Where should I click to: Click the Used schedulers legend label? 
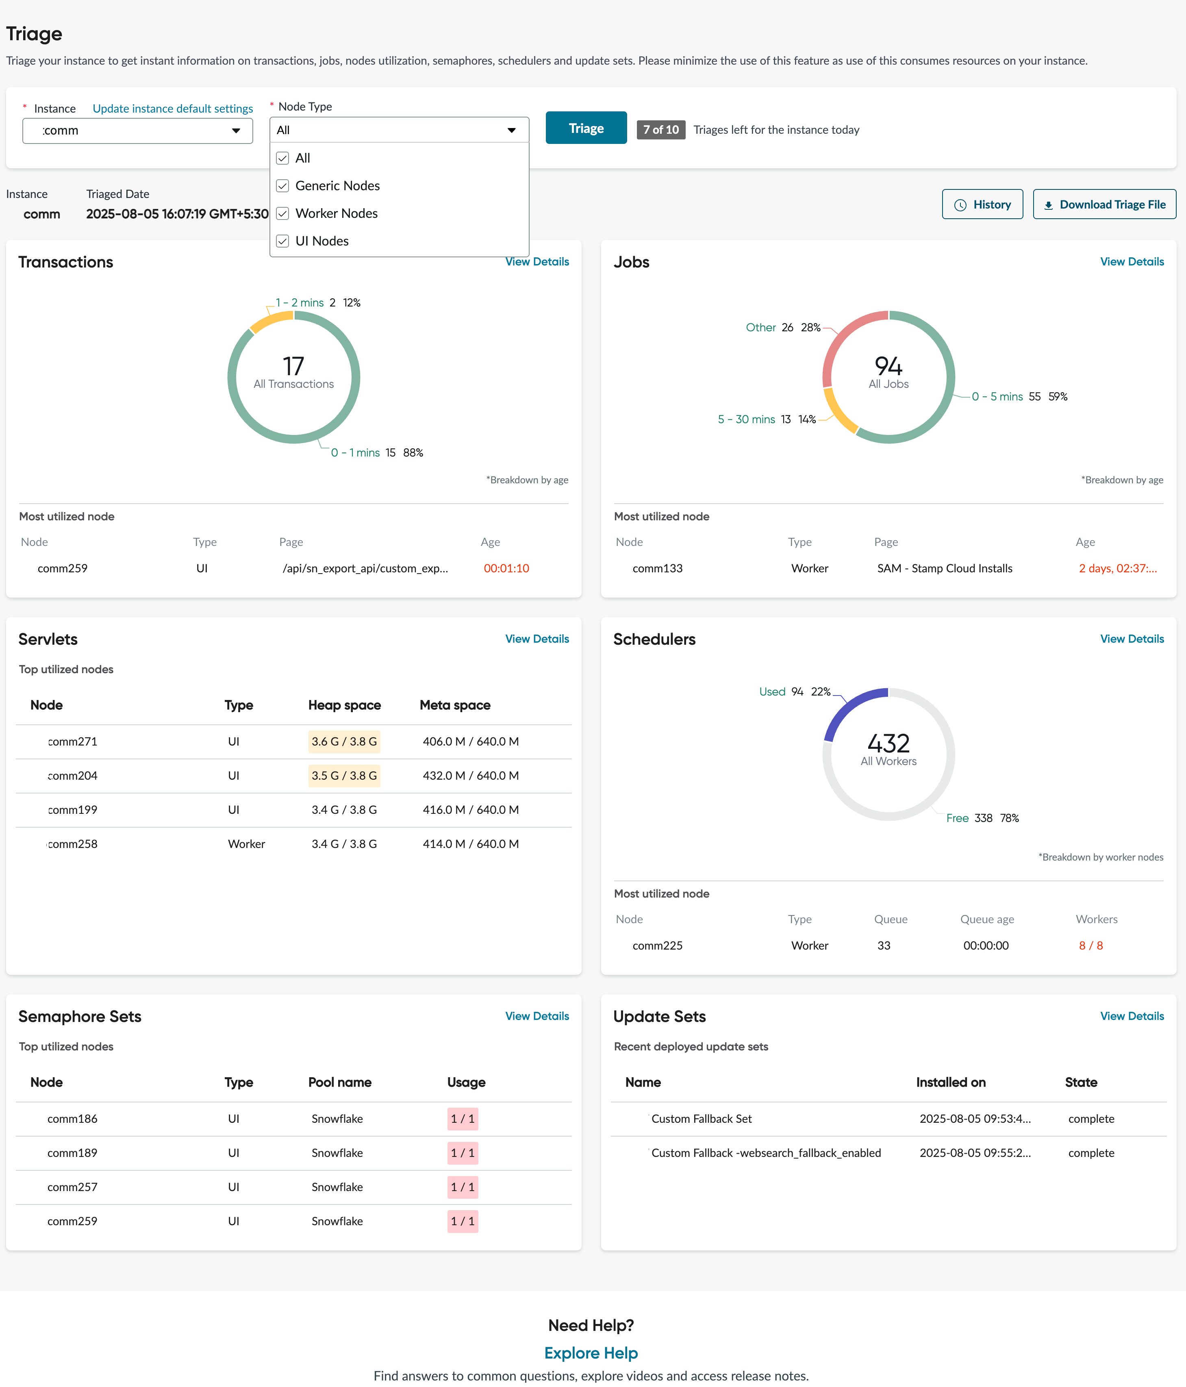[x=772, y=691]
